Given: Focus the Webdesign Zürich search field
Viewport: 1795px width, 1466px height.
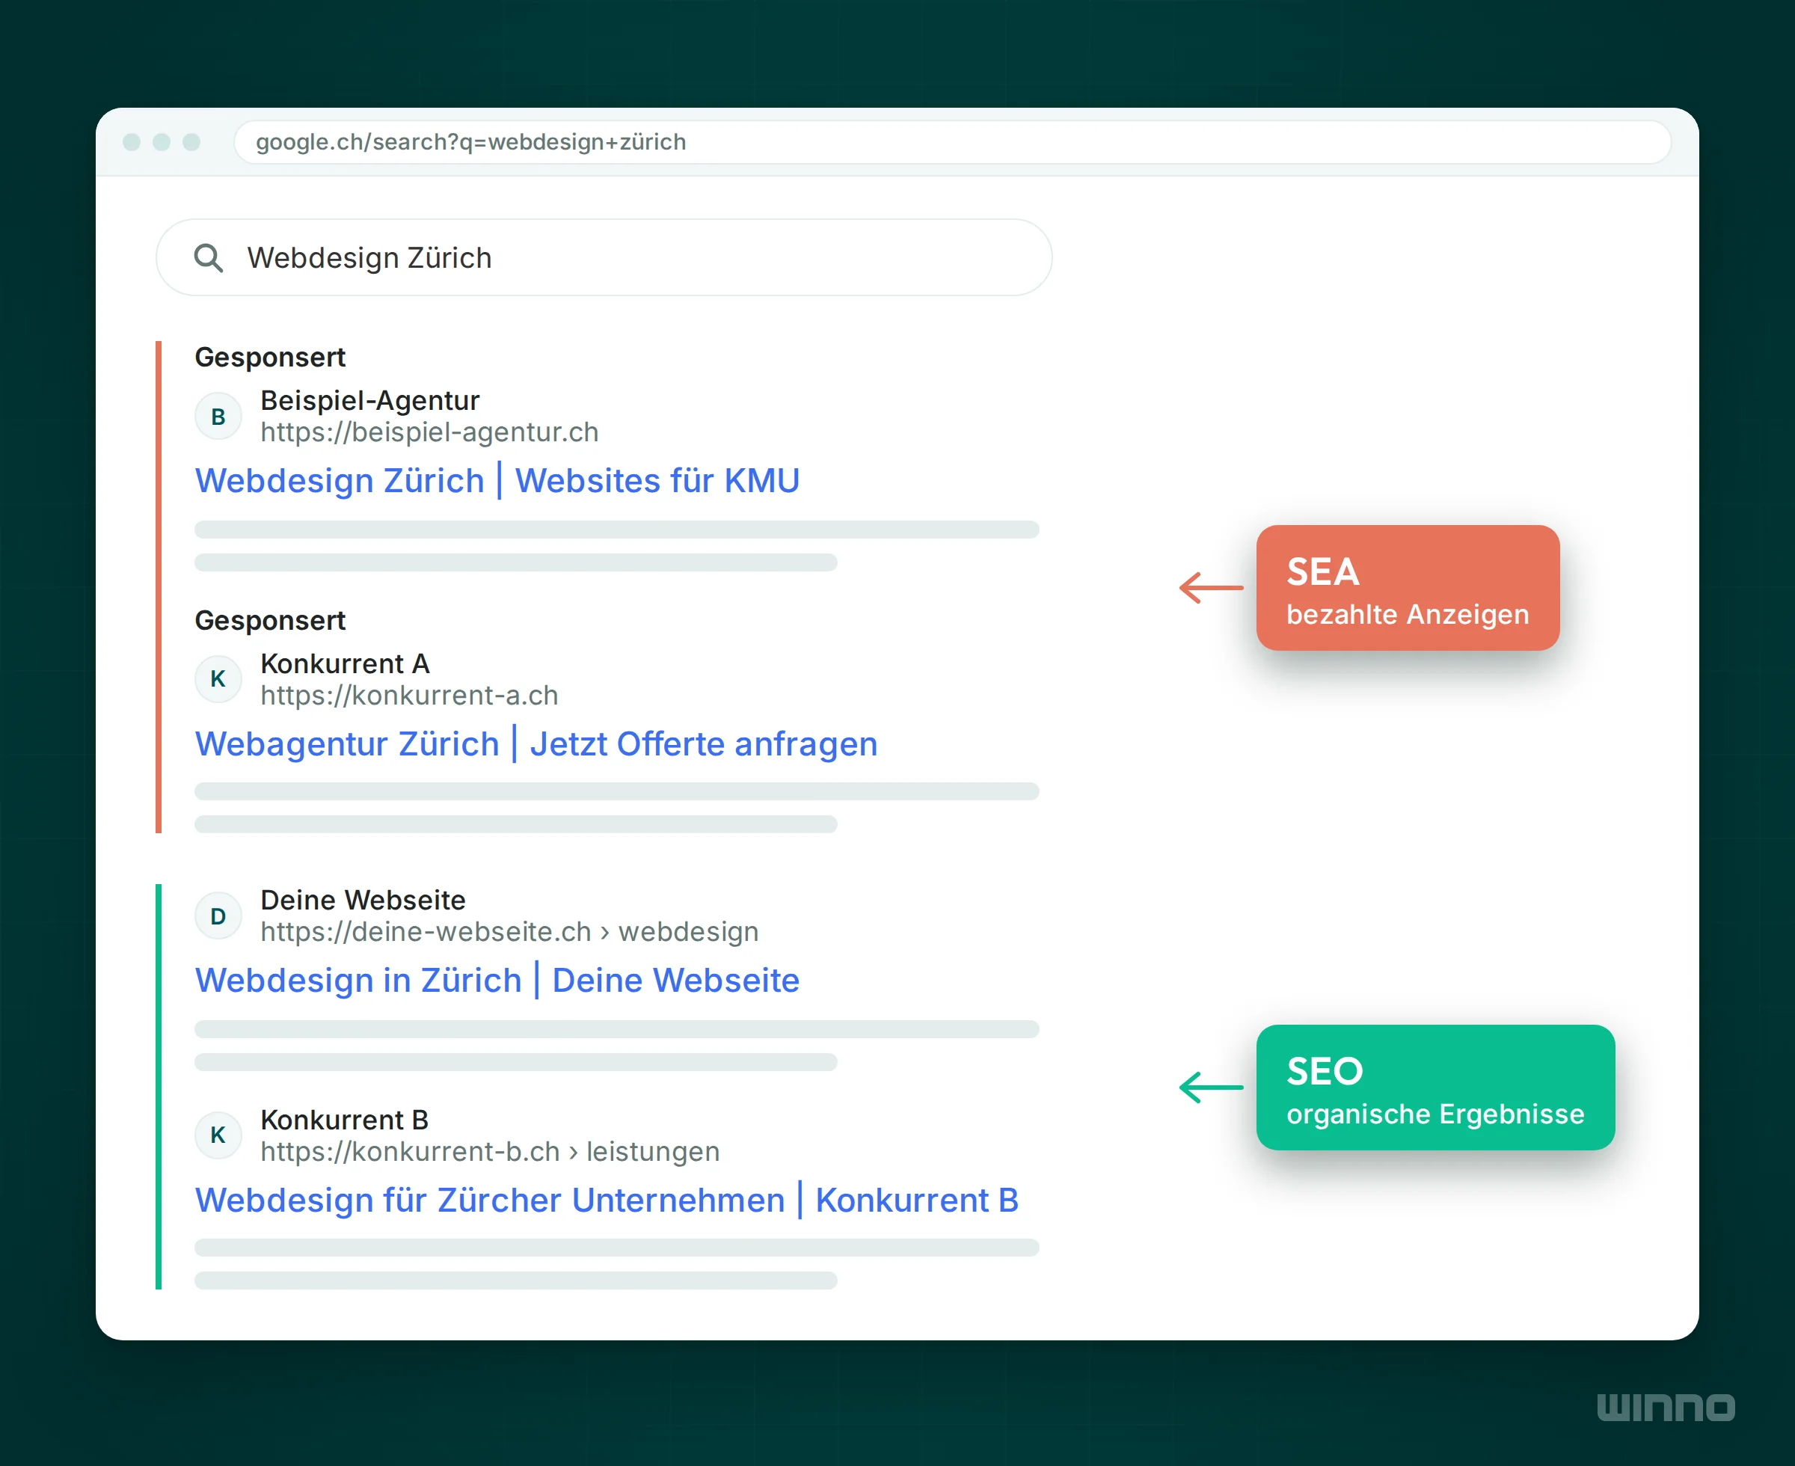Looking at the screenshot, I should tap(604, 257).
